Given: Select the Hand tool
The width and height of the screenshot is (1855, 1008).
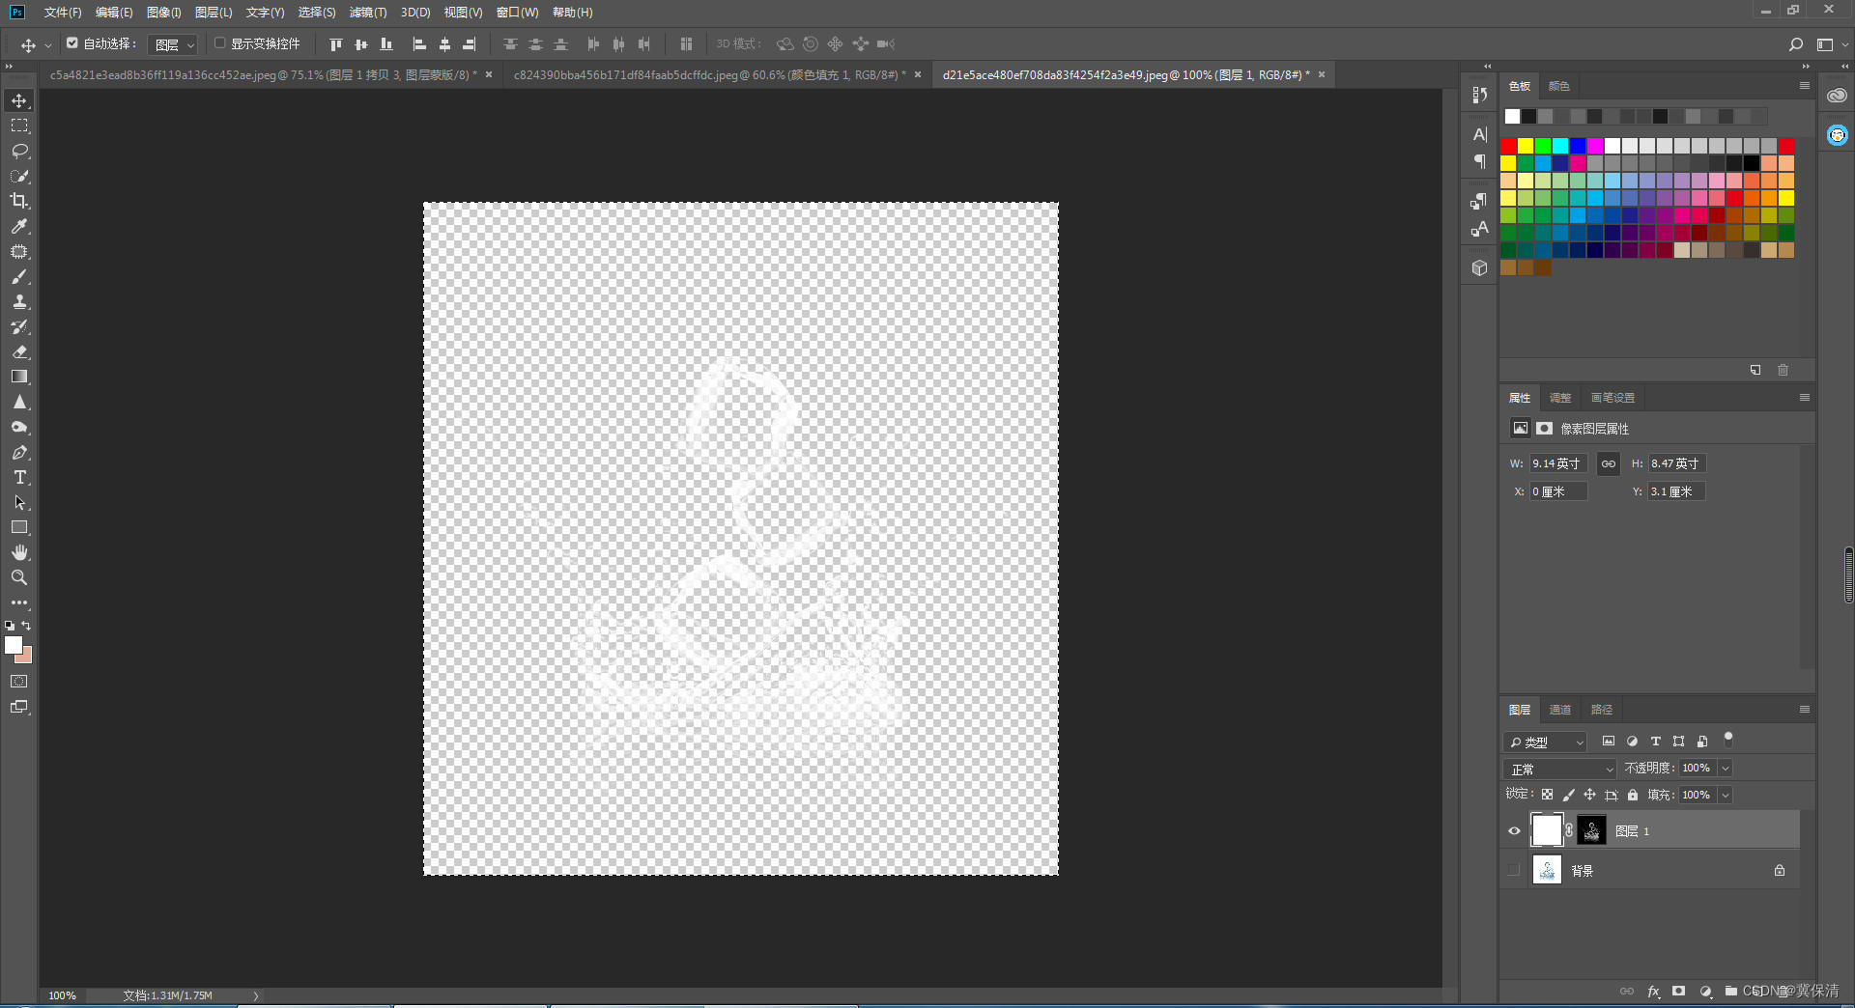Looking at the screenshot, I should click(19, 552).
